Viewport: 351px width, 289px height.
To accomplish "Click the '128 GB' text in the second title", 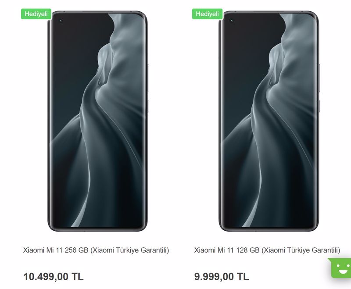I will 247,250.
